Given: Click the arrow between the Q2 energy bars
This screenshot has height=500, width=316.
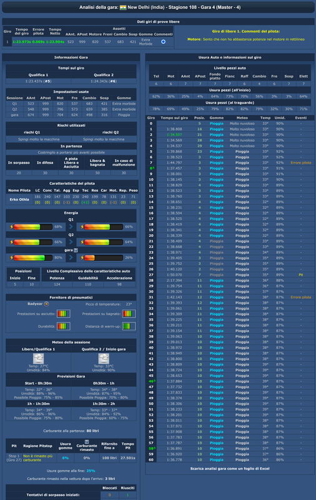Looking at the screenshot, I should (71, 242).
